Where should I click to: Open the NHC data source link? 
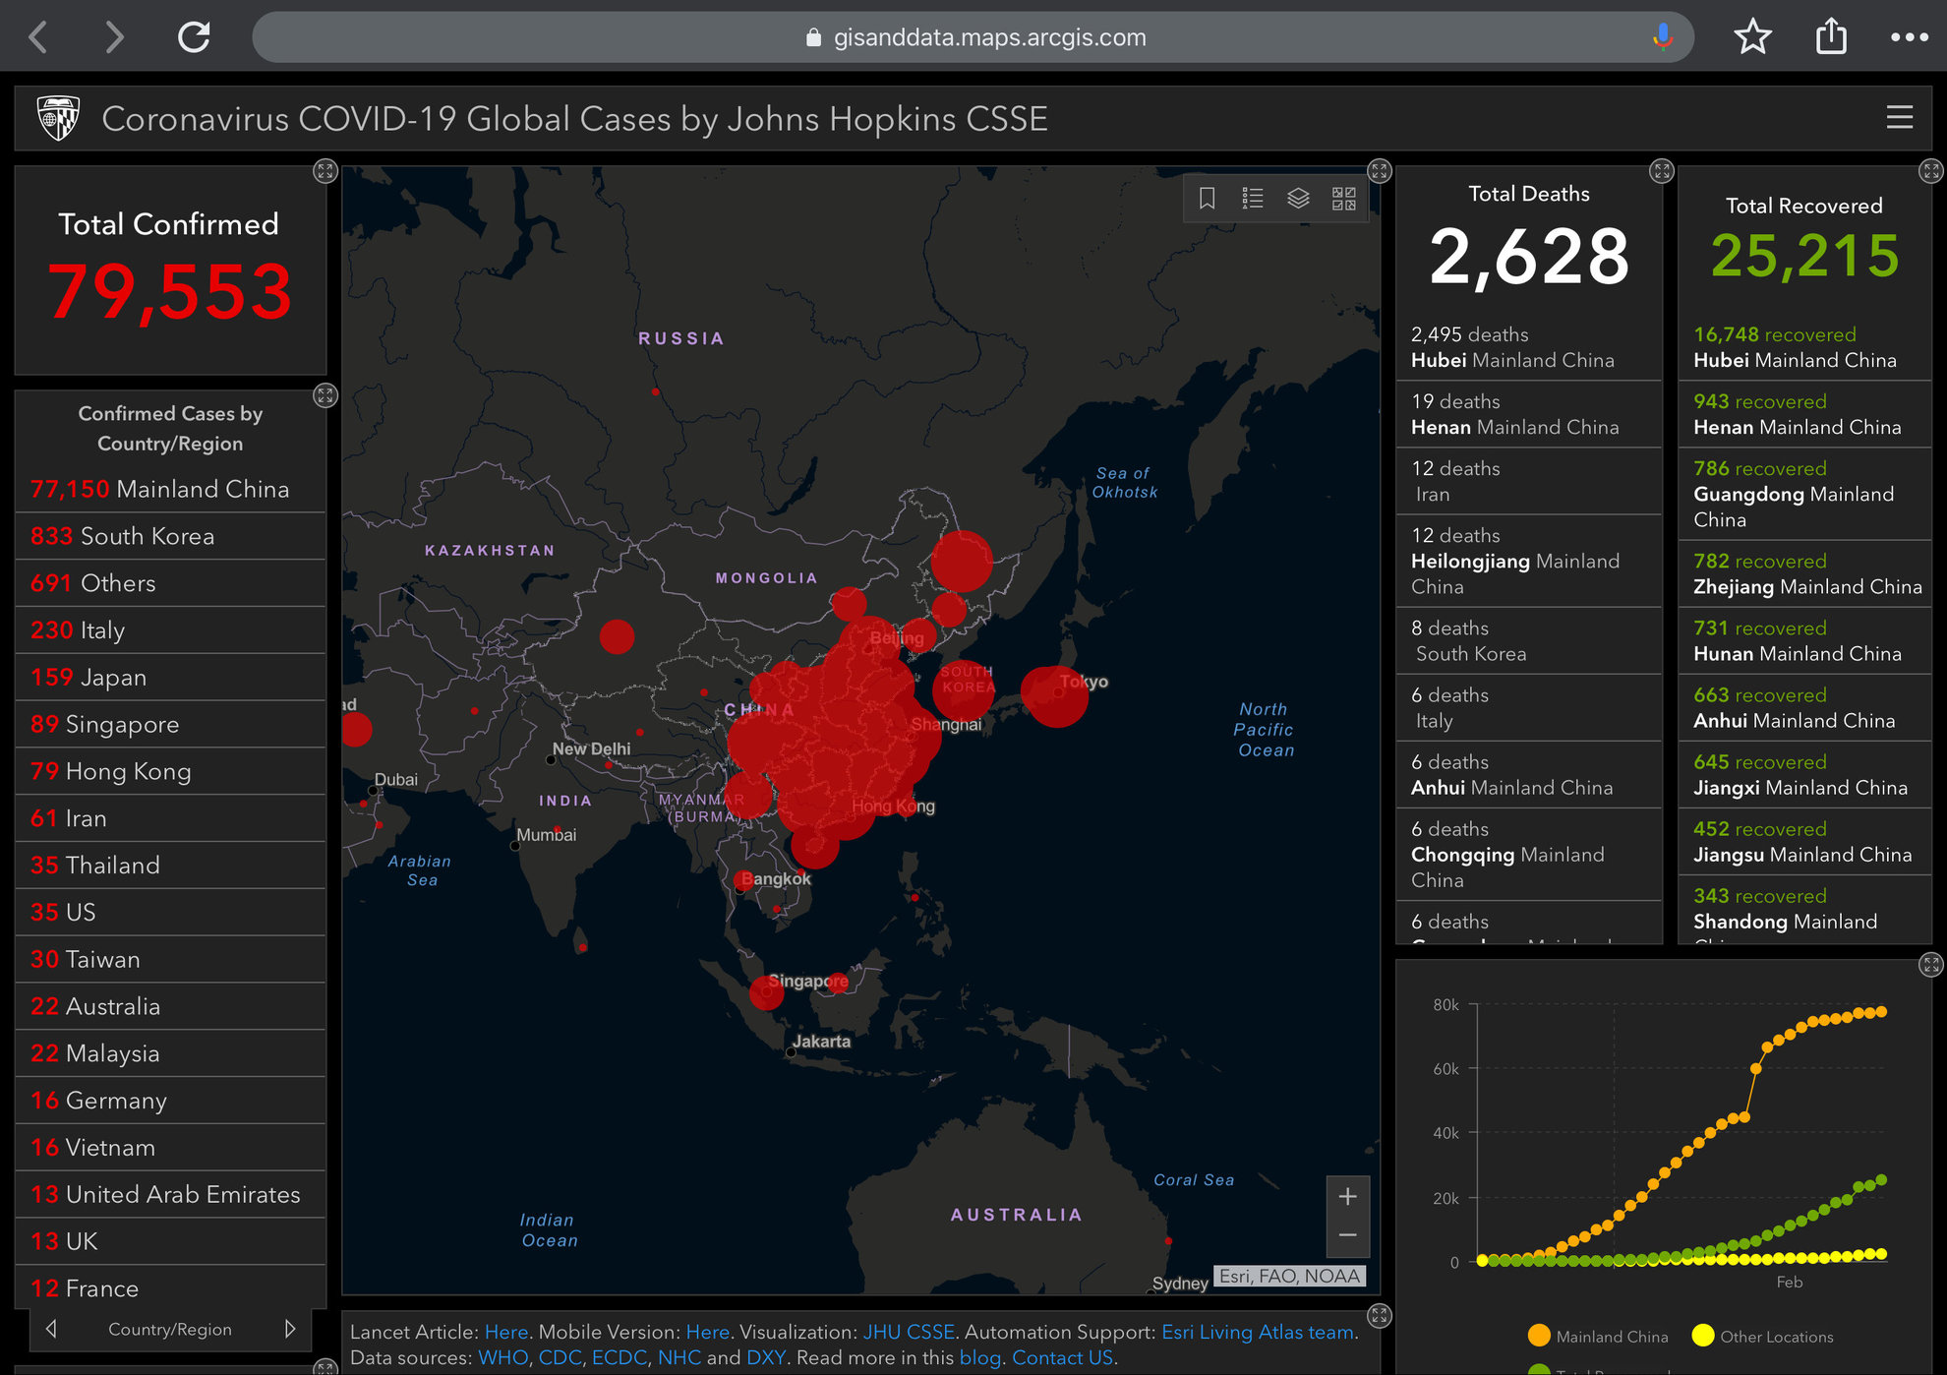click(x=678, y=1358)
